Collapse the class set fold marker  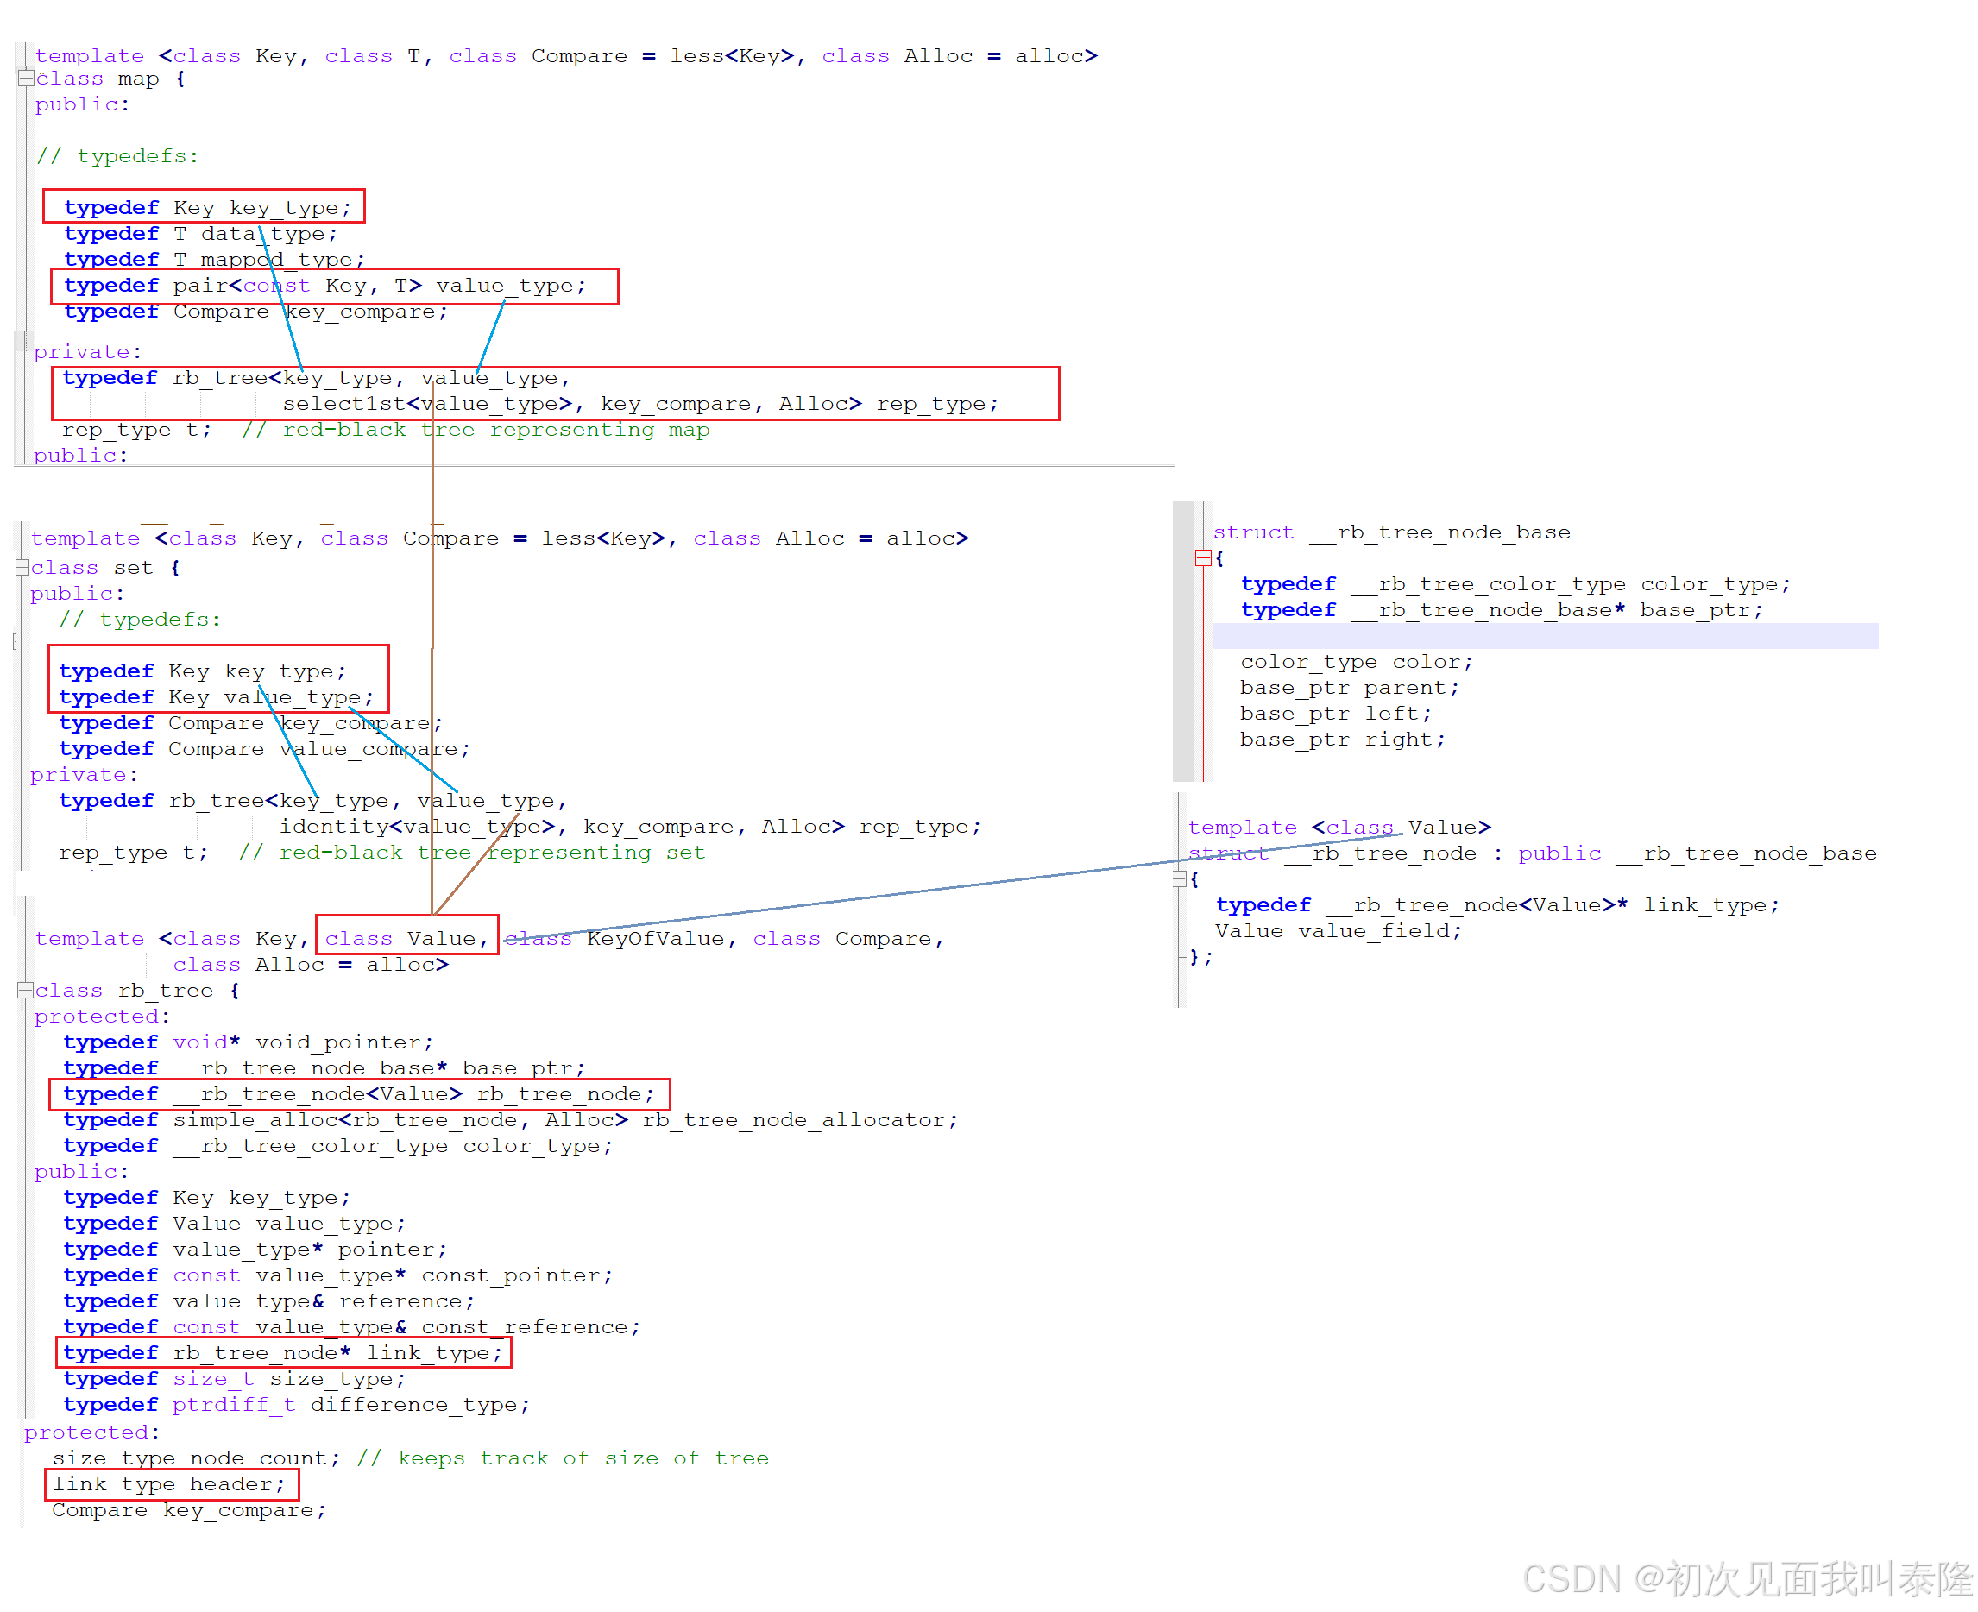point(22,567)
